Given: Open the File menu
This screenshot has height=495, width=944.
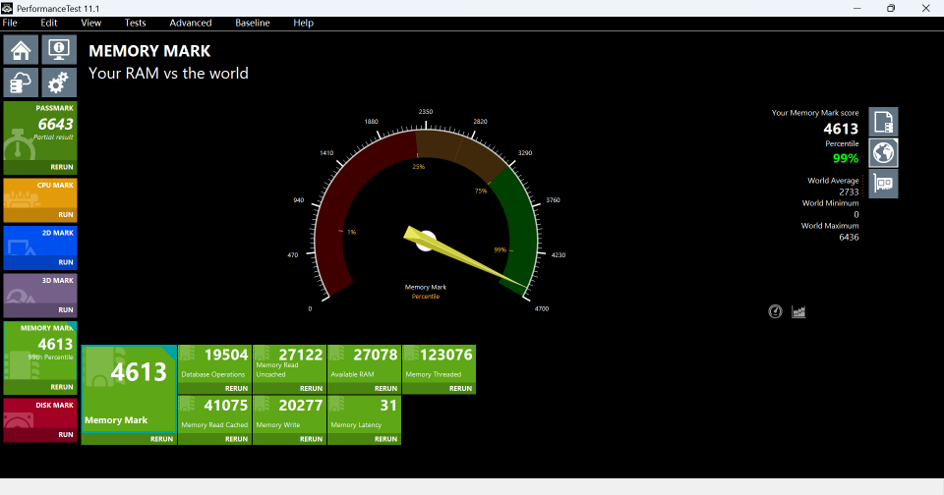Looking at the screenshot, I should (x=10, y=23).
